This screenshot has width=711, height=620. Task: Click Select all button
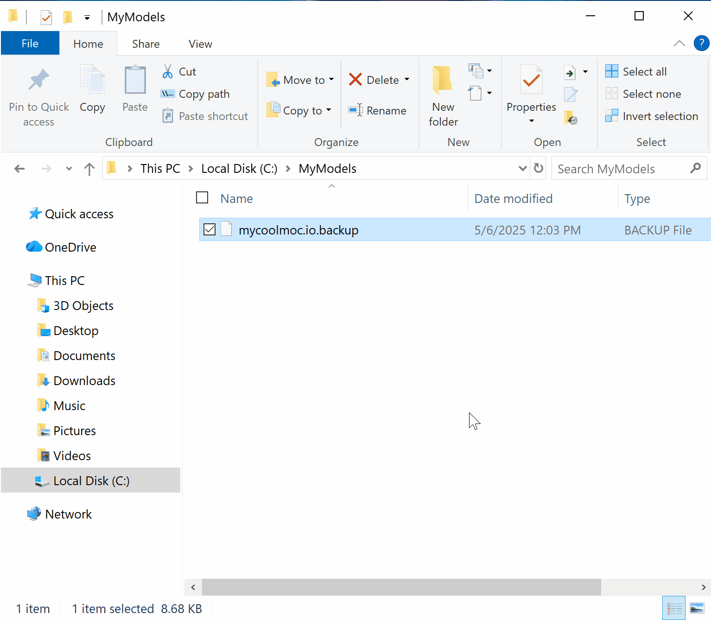[x=636, y=71]
